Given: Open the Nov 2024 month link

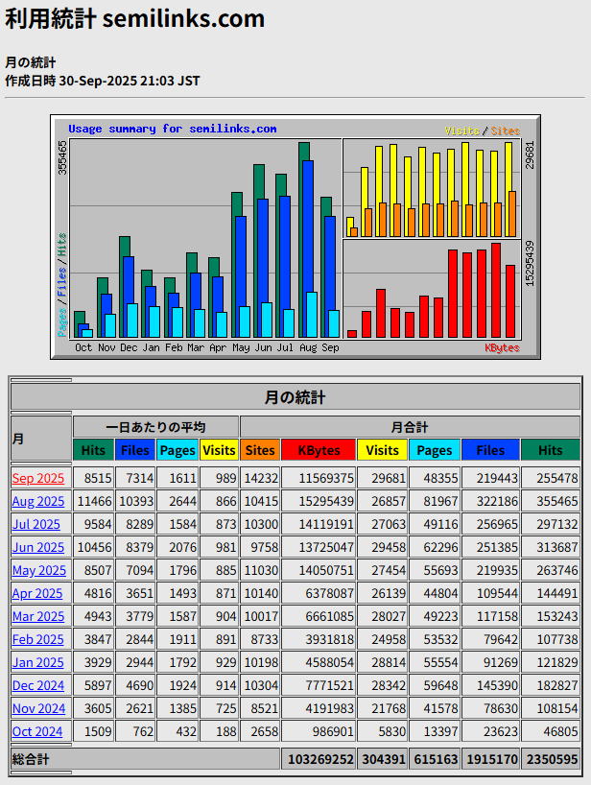Looking at the screenshot, I should pos(38,708).
